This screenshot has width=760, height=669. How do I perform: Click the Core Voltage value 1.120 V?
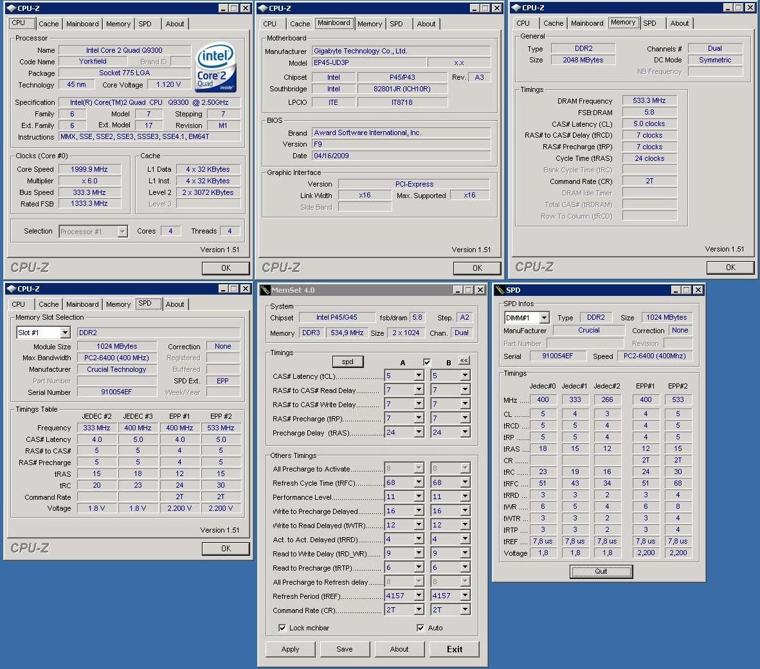[x=168, y=84]
